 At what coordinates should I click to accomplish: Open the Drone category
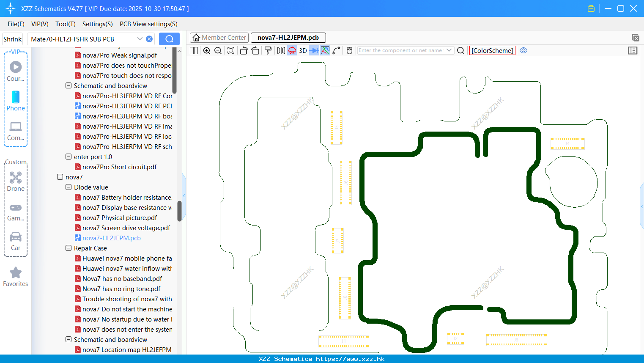(x=16, y=181)
